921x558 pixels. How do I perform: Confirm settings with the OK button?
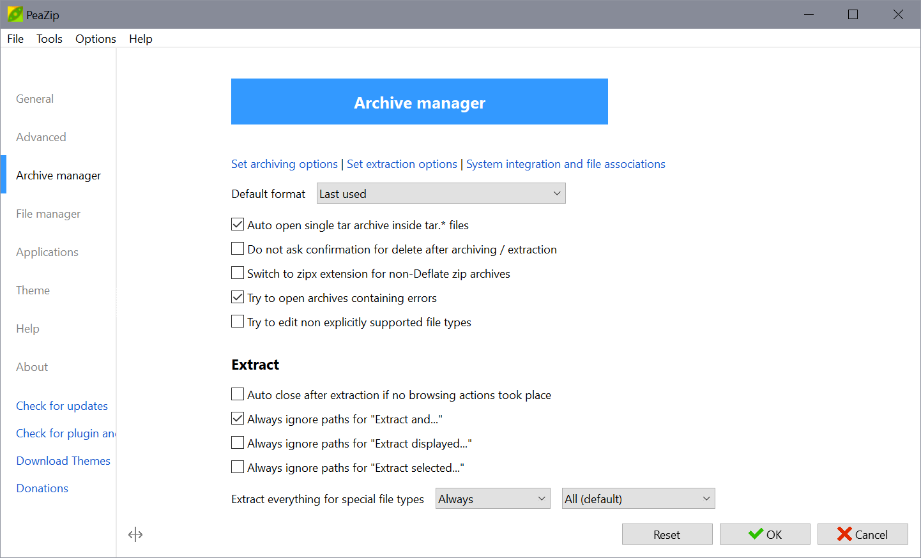[765, 534]
